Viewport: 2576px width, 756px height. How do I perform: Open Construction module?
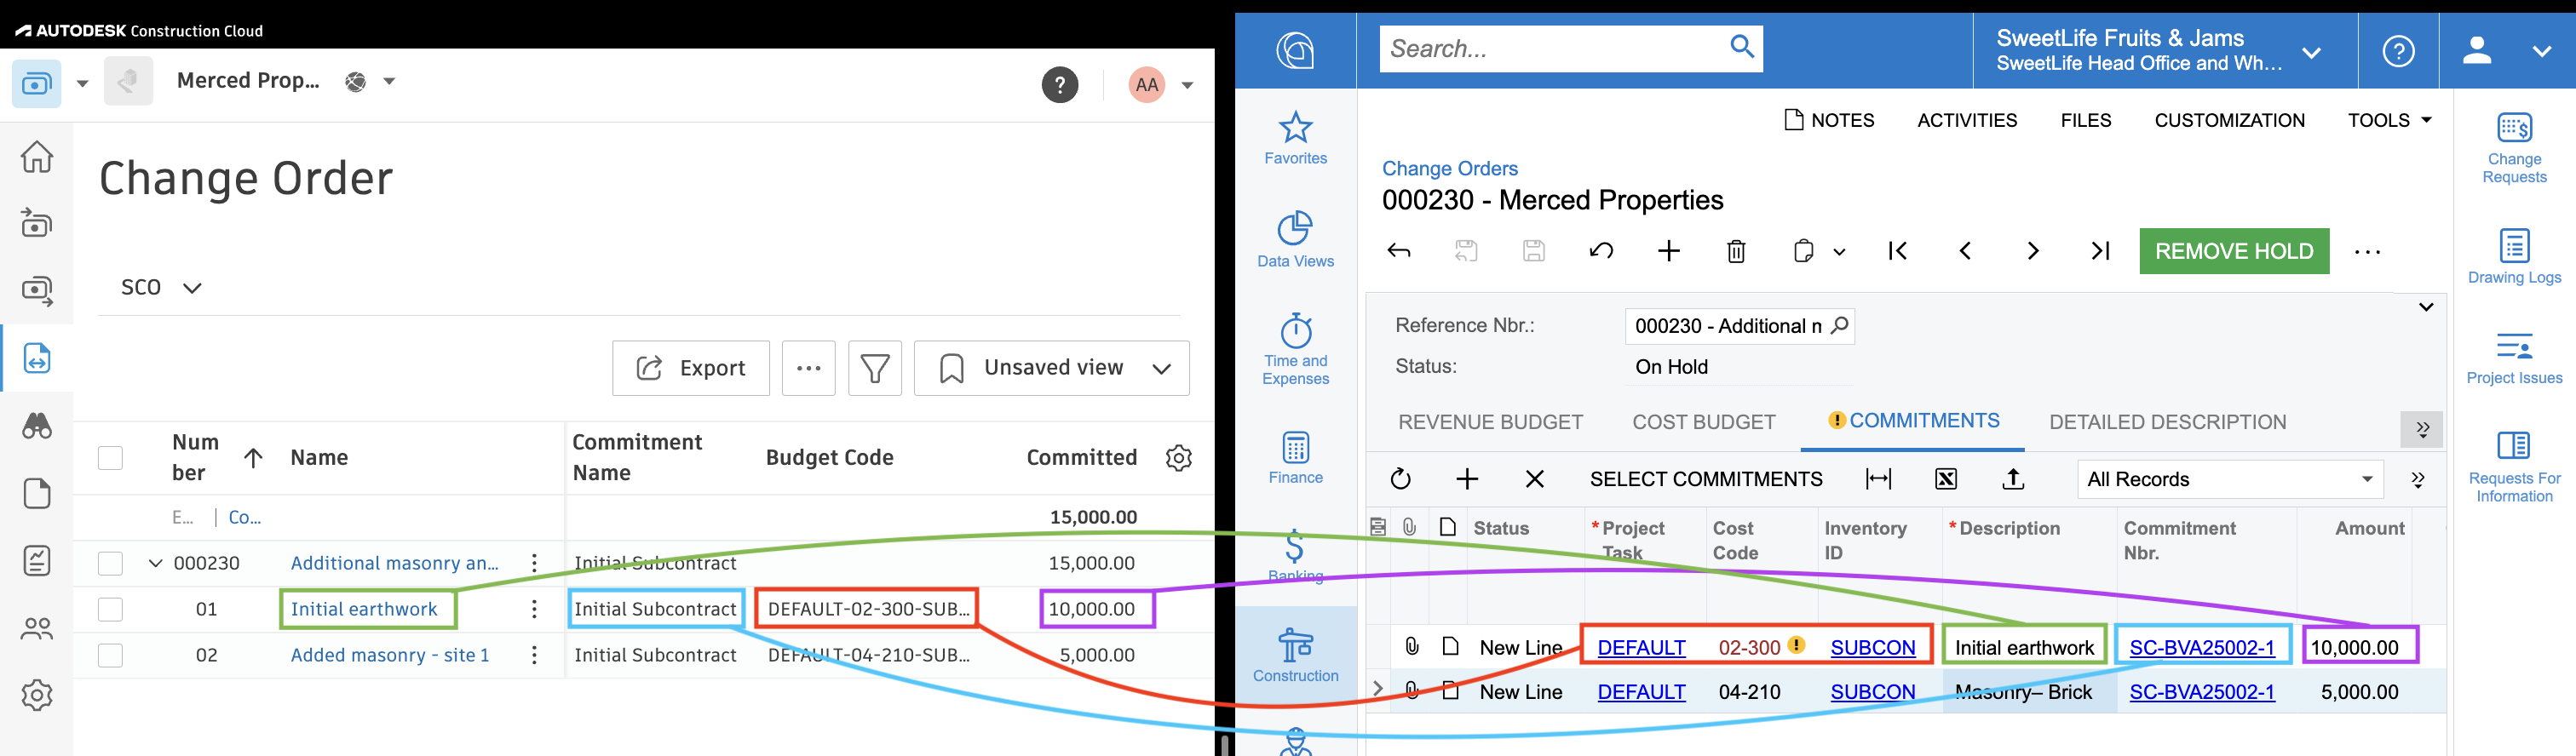pyautogui.click(x=1296, y=656)
